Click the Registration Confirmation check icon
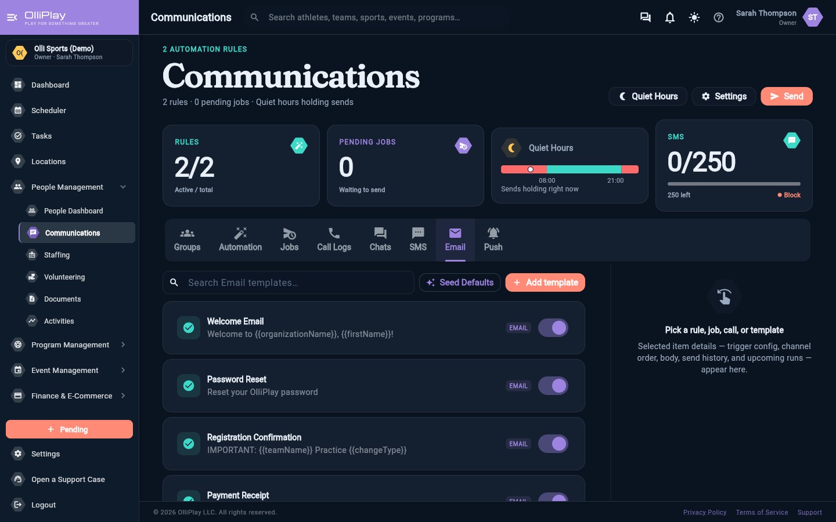Screen dimensions: 836x522 pos(189,444)
